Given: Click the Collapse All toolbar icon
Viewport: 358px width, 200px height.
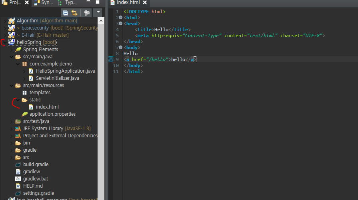Looking at the screenshot, I should point(65,13).
